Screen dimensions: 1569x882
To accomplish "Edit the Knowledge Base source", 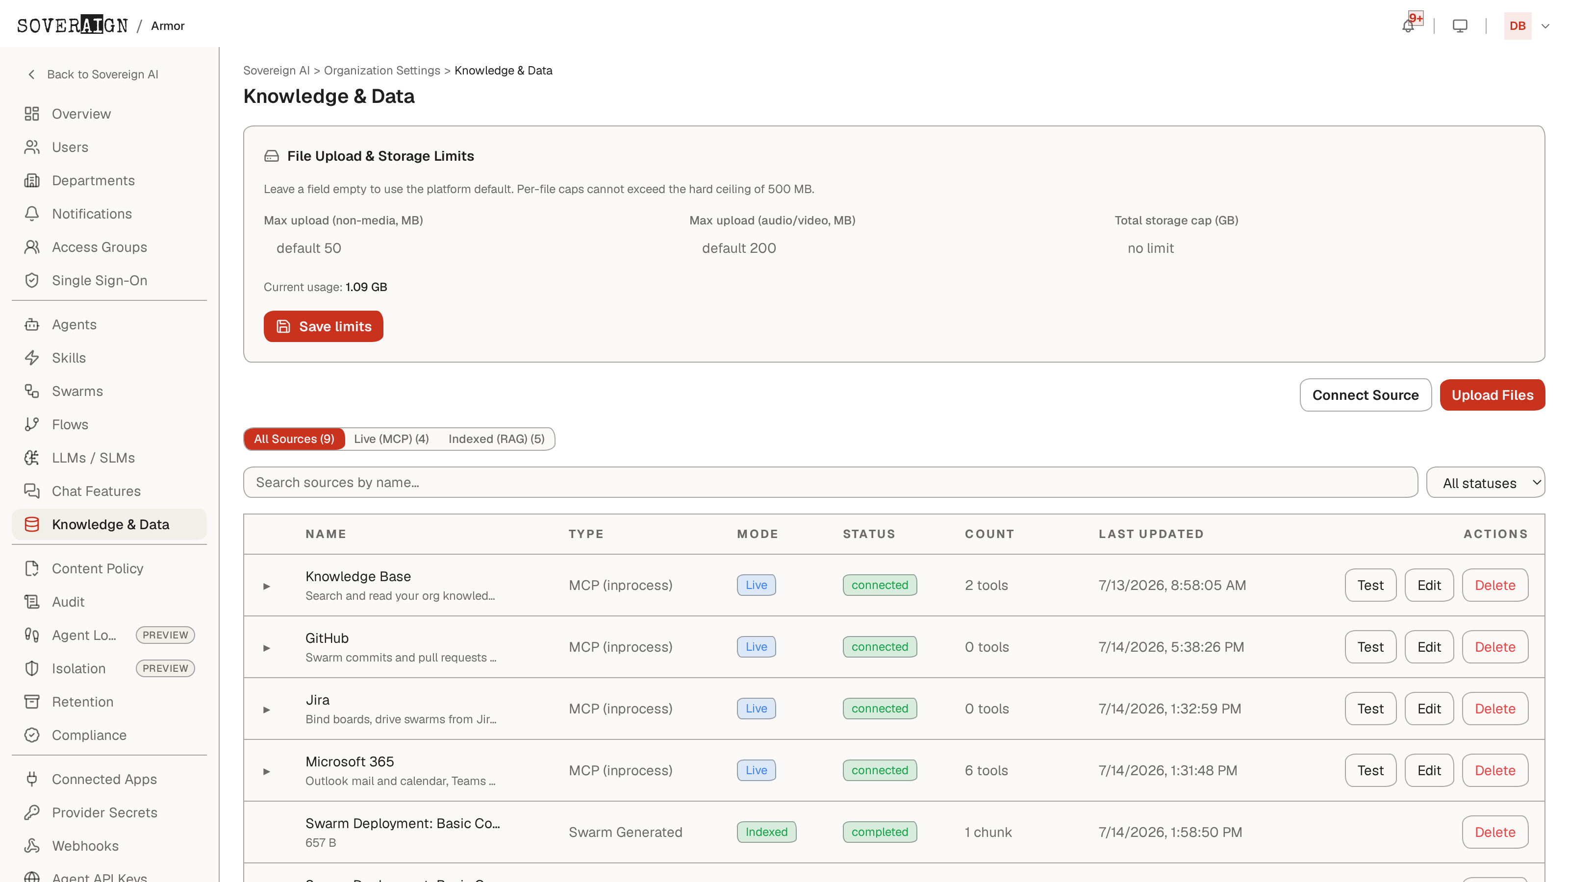I will click(x=1429, y=585).
